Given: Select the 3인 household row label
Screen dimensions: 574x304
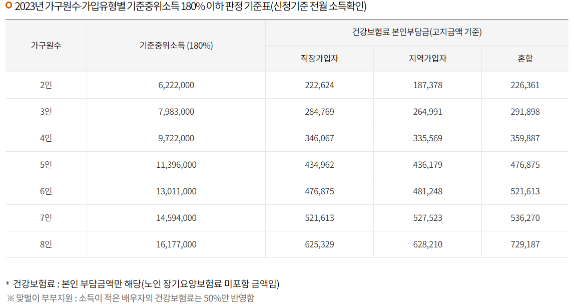Looking at the screenshot, I should (x=46, y=112).
